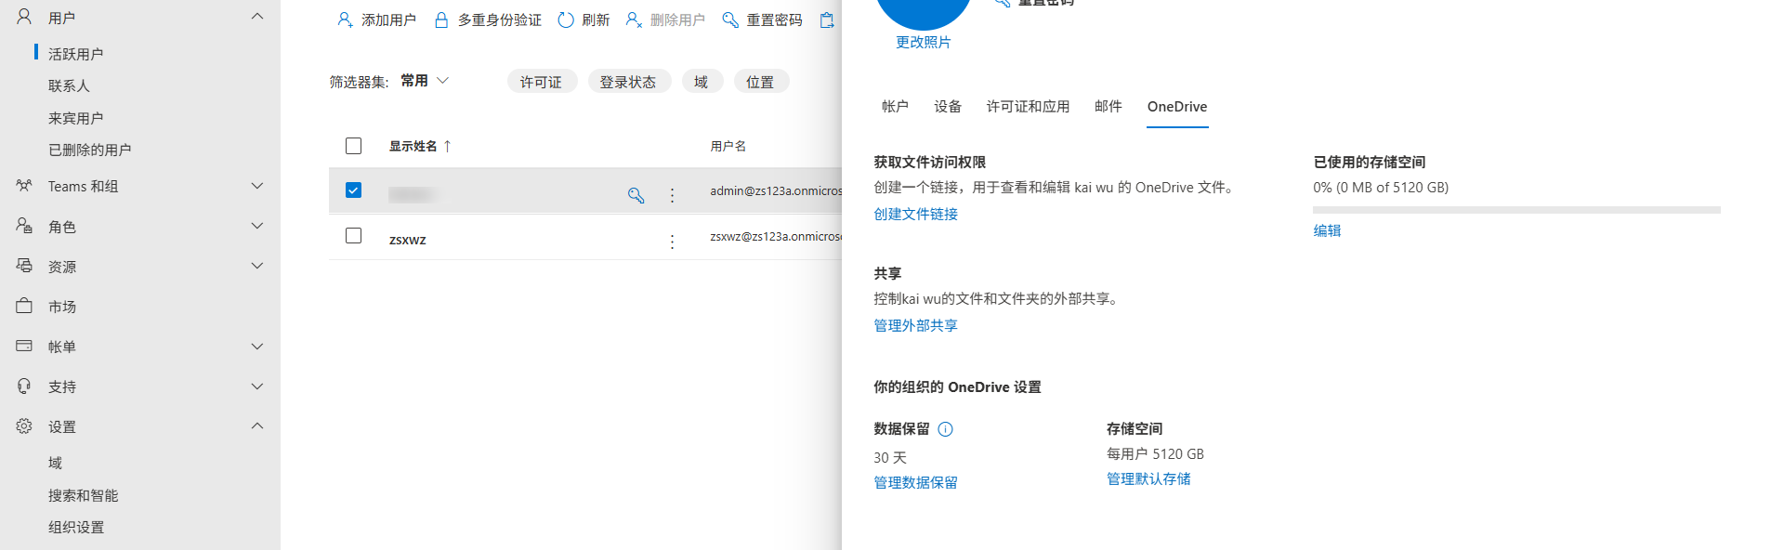Switch to the 许可证和应用 tab
The width and height of the screenshot is (1784, 550).
(x=1028, y=107)
